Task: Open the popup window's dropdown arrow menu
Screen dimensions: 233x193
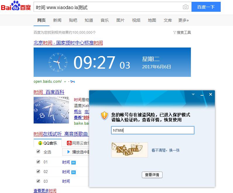Action: [193, 94]
